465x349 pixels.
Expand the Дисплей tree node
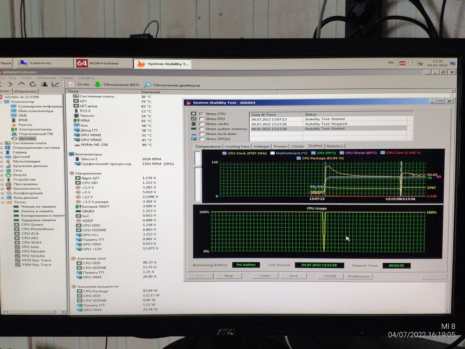(1, 157)
